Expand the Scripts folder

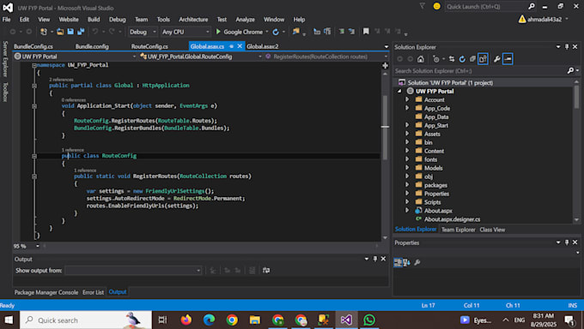pyautogui.click(x=407, y=202)
